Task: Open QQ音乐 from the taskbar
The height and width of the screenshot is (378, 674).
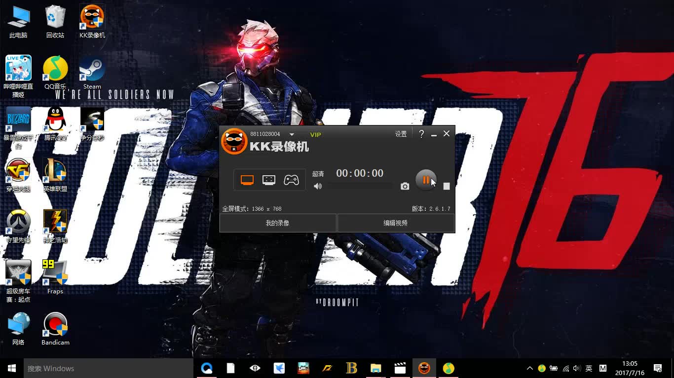Action: point(448,368)
